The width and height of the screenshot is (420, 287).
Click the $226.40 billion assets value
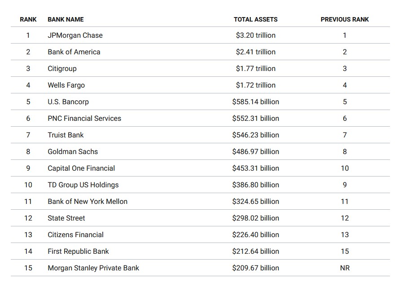(x=255, y=235)
